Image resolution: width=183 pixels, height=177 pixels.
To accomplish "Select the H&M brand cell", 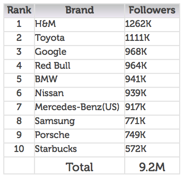I will tap(80, 25).
